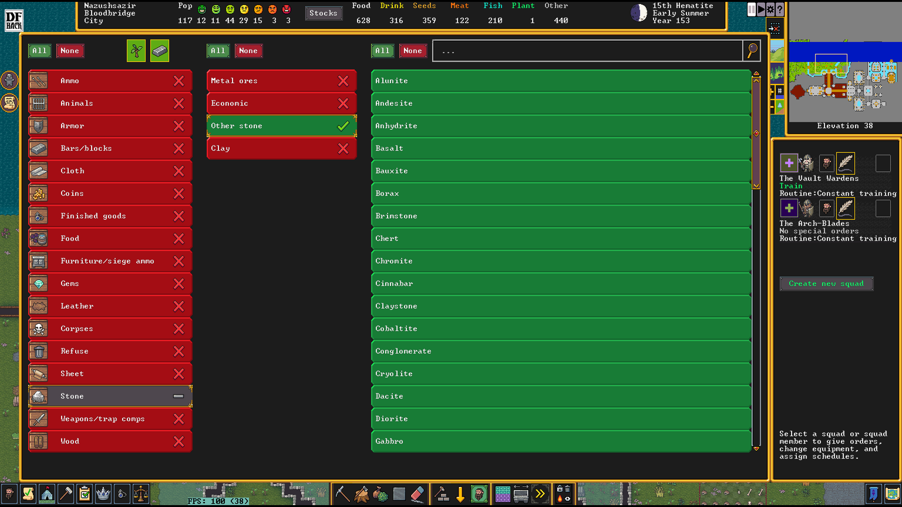Image resolution: width=902 pixels, height=507 pixels.
Task: Open the world map icon
Action: 892,494
